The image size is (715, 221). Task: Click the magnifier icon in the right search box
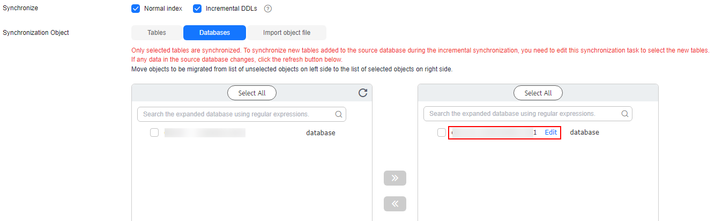point(624,114)
